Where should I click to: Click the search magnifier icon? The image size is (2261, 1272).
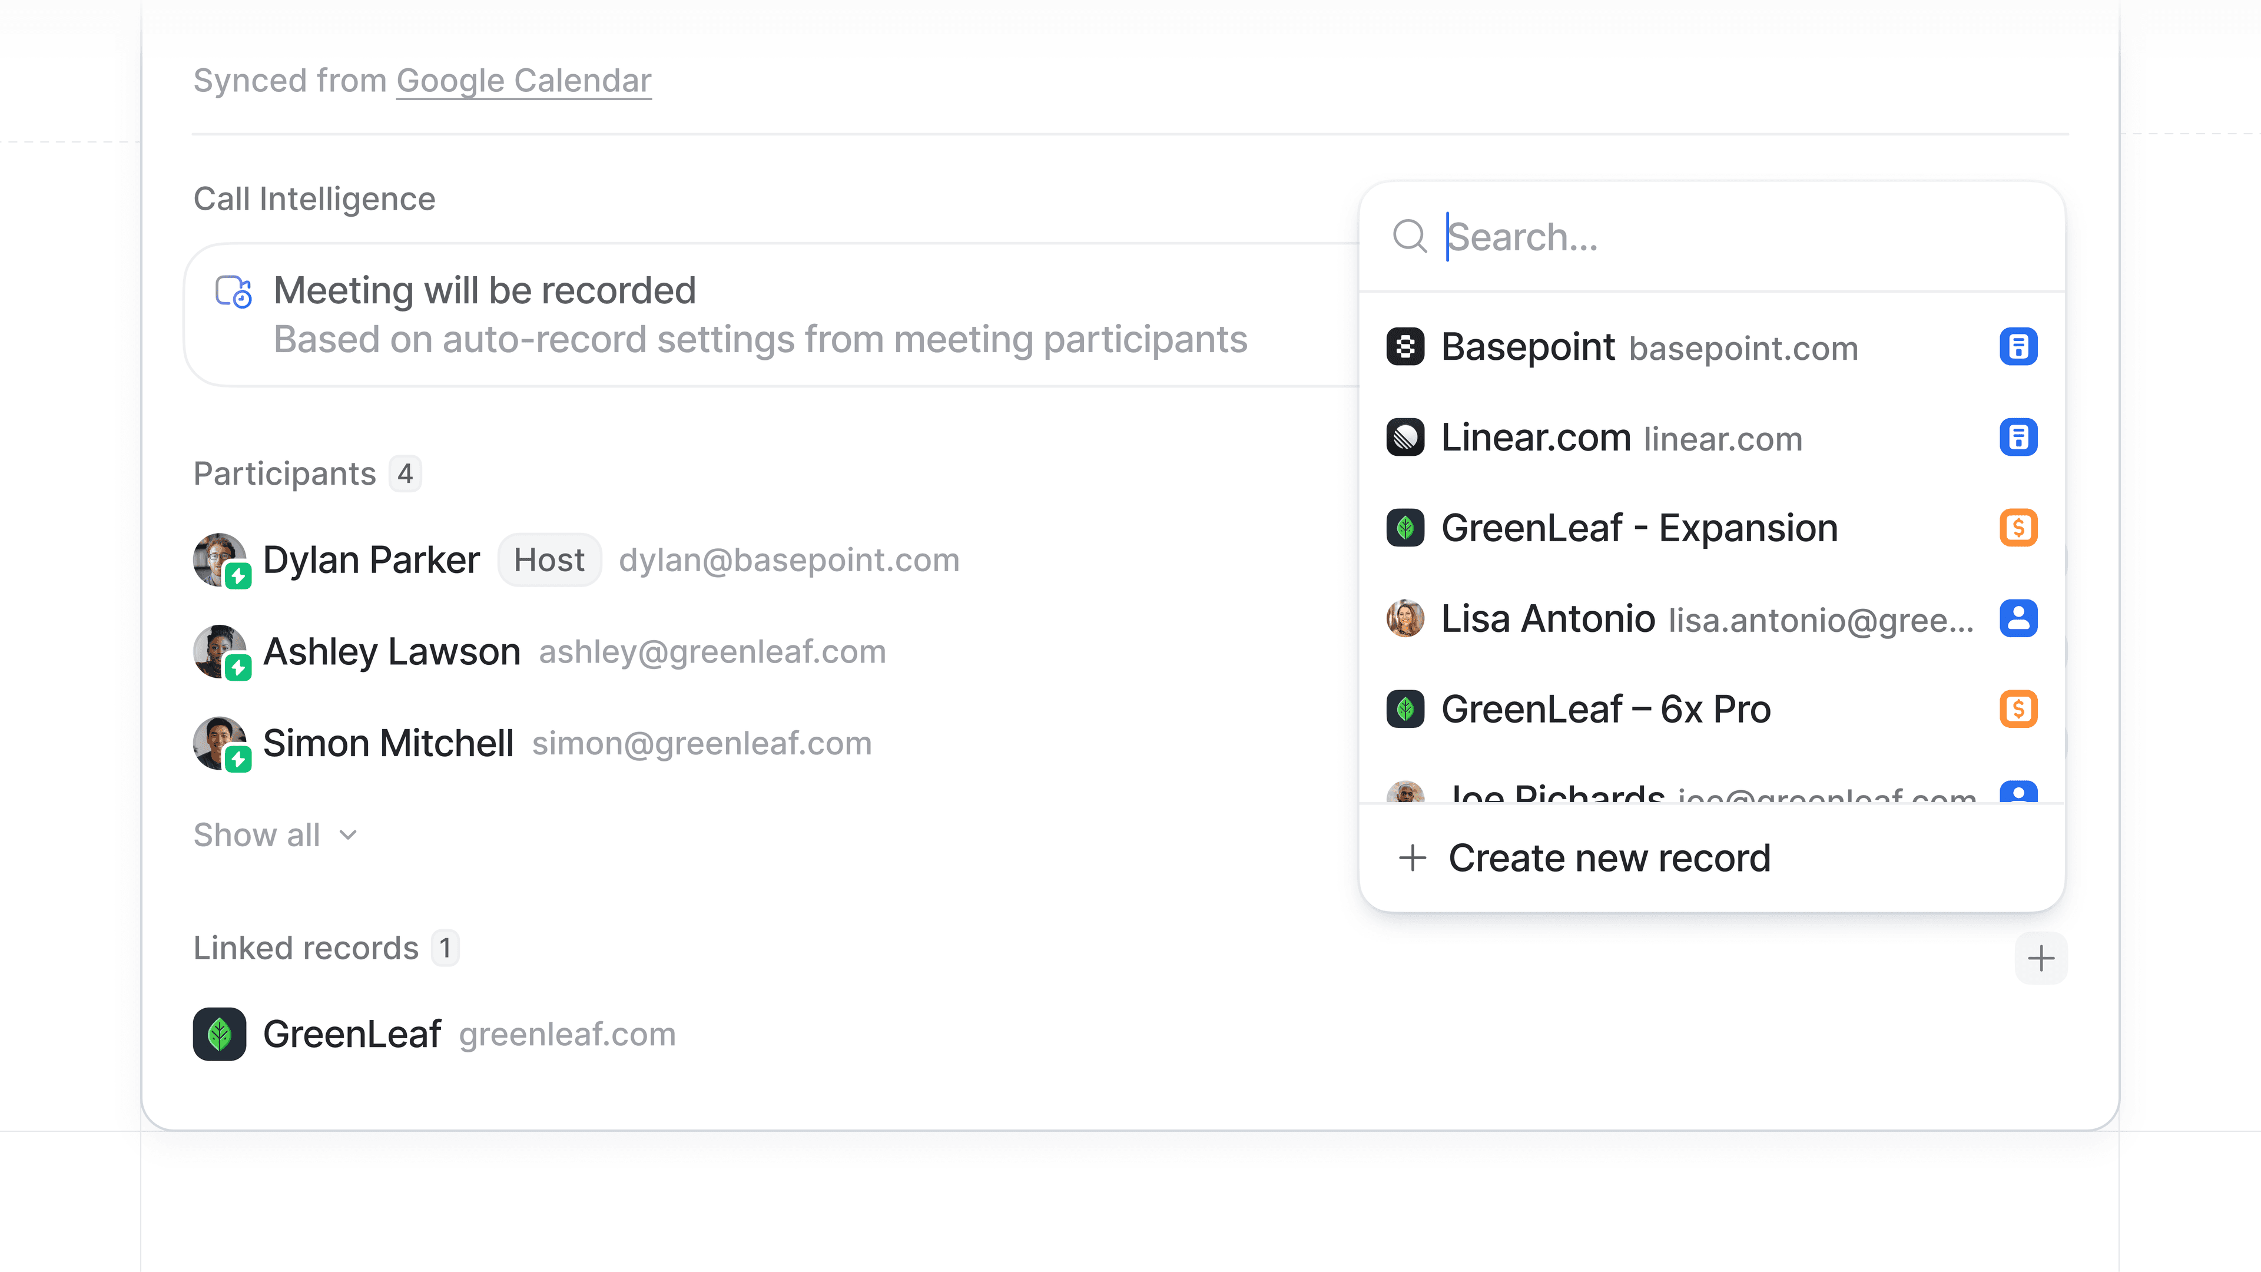point(1410,236)
